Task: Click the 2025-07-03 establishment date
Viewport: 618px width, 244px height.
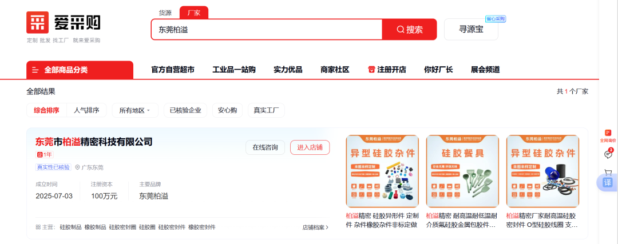Action: [54, 196]
